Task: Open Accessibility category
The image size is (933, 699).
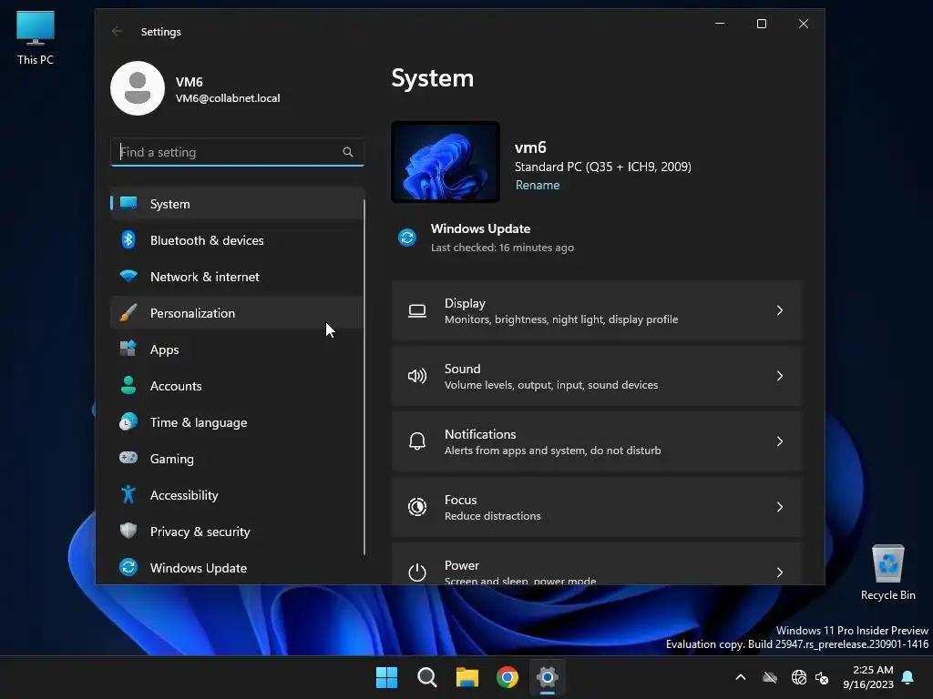Action: tap(237, 495)
